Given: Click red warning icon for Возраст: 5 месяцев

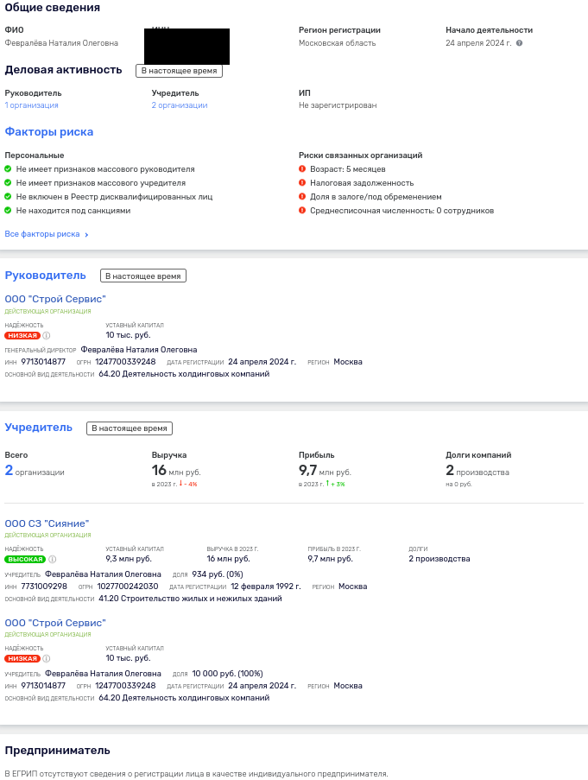Looking at the screenshot, I should tap(302, 169).
